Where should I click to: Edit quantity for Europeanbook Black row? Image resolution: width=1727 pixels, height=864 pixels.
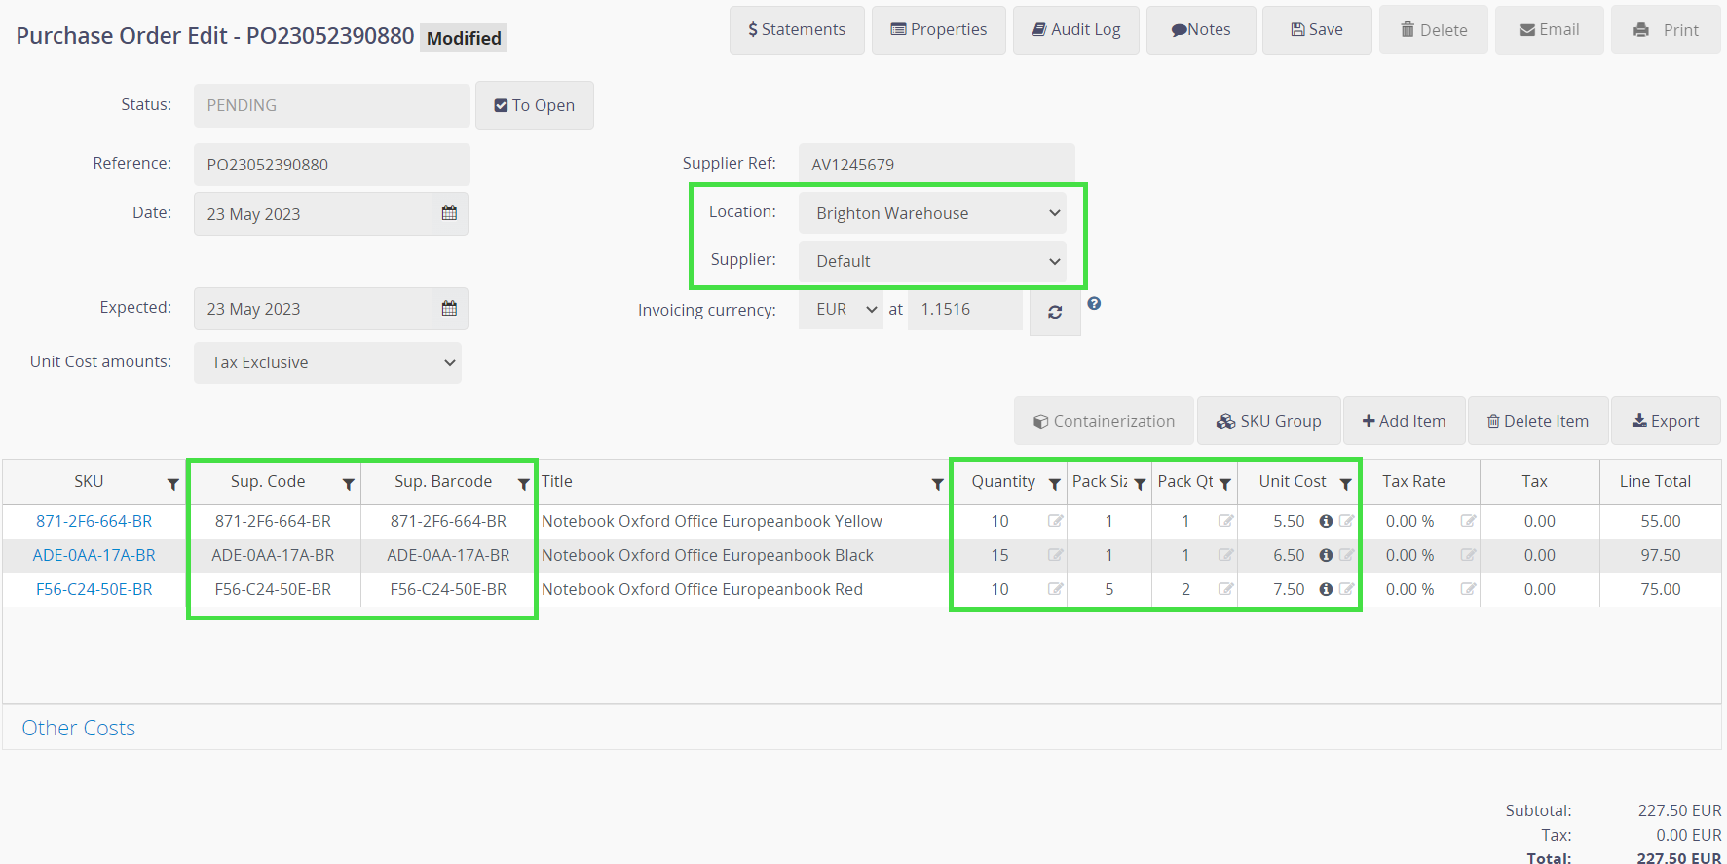pyautogui.click(x=1055, y=555)
